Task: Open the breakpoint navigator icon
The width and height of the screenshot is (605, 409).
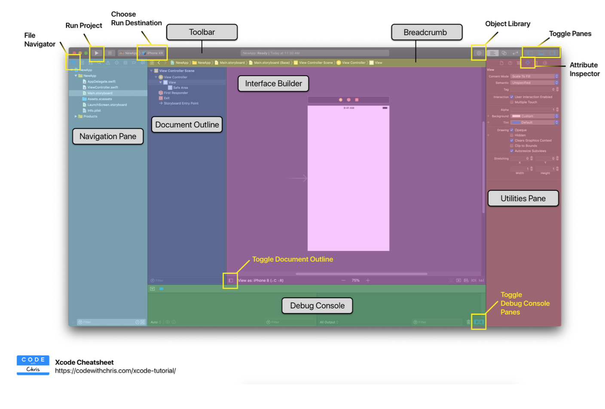Action: pos(134,62)
